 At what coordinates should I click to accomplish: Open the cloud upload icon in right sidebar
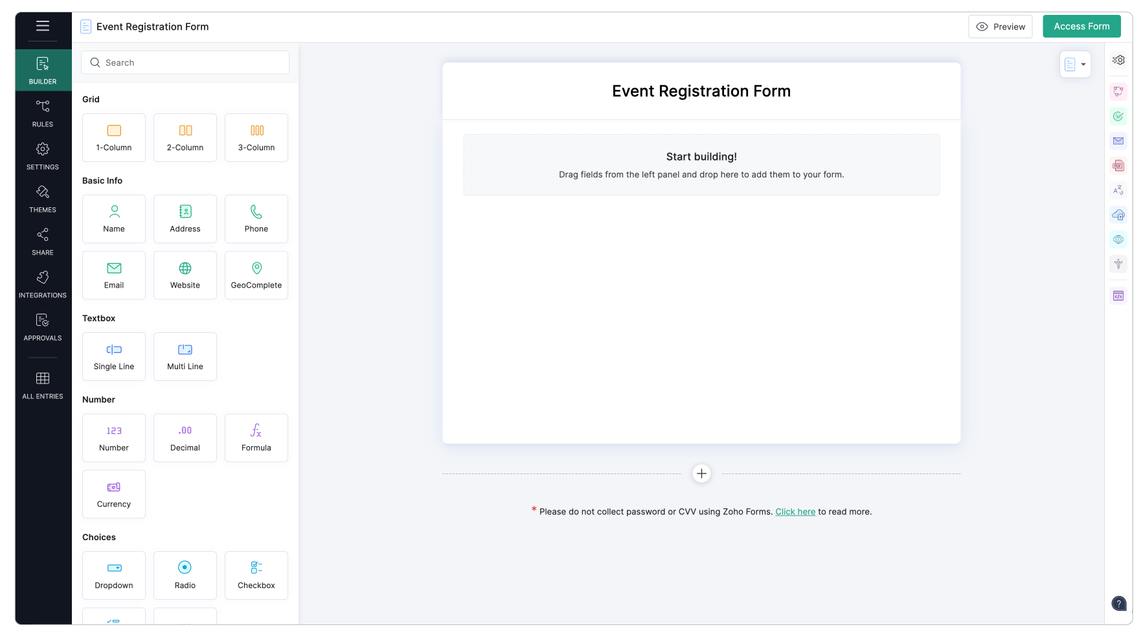(1118, 214)
